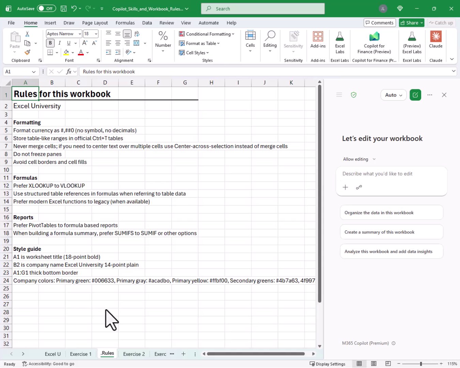The height and width of the screenshot is (368, 460).
Task: Open Cell Styles menu
Action: [194, 53]
